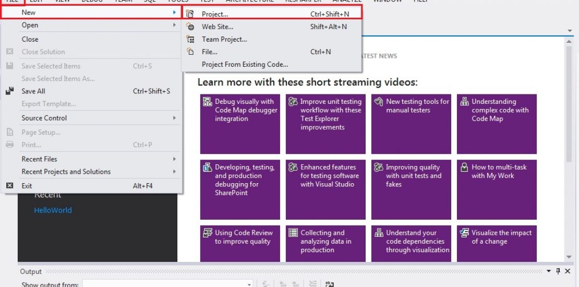Click the Exit icon in File menu

pyautogui.click(x=9, y=186)
